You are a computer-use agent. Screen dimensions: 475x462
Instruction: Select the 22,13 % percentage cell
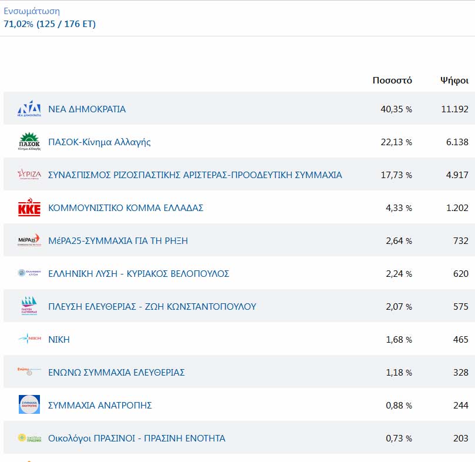click(396, 142)
